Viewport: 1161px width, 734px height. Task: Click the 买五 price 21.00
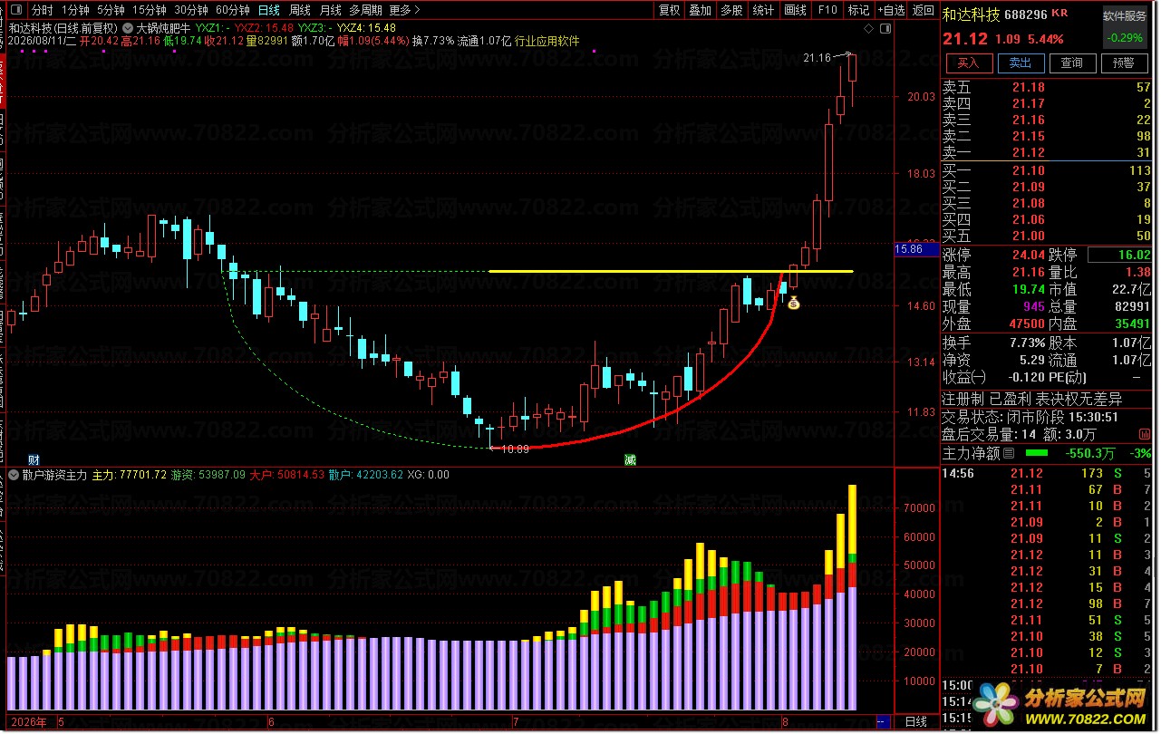click(1028, 236)
